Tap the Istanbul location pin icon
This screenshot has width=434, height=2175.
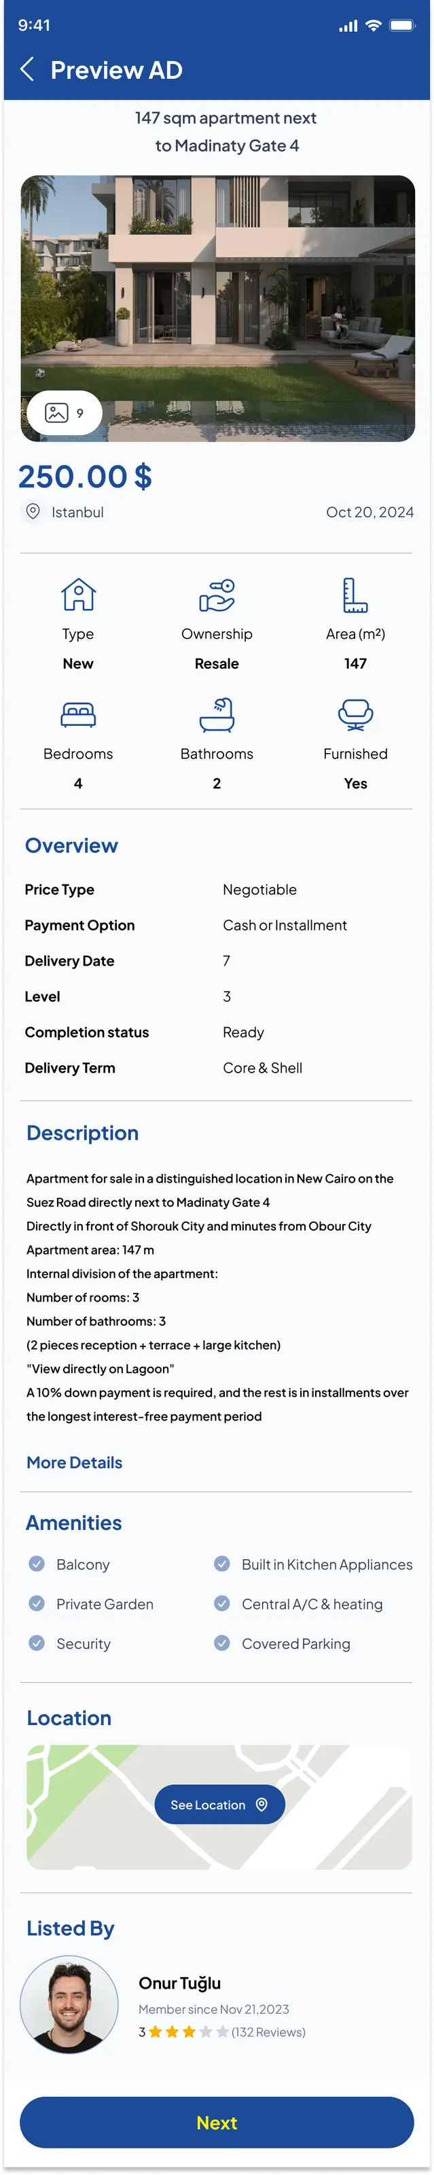coord(33,511)
